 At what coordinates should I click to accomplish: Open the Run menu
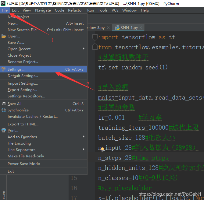pyautogui.click(x=91, y=10)
